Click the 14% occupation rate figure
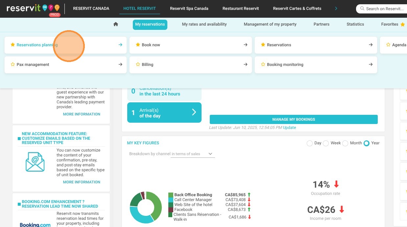The image size is (407, 227). 321,184
